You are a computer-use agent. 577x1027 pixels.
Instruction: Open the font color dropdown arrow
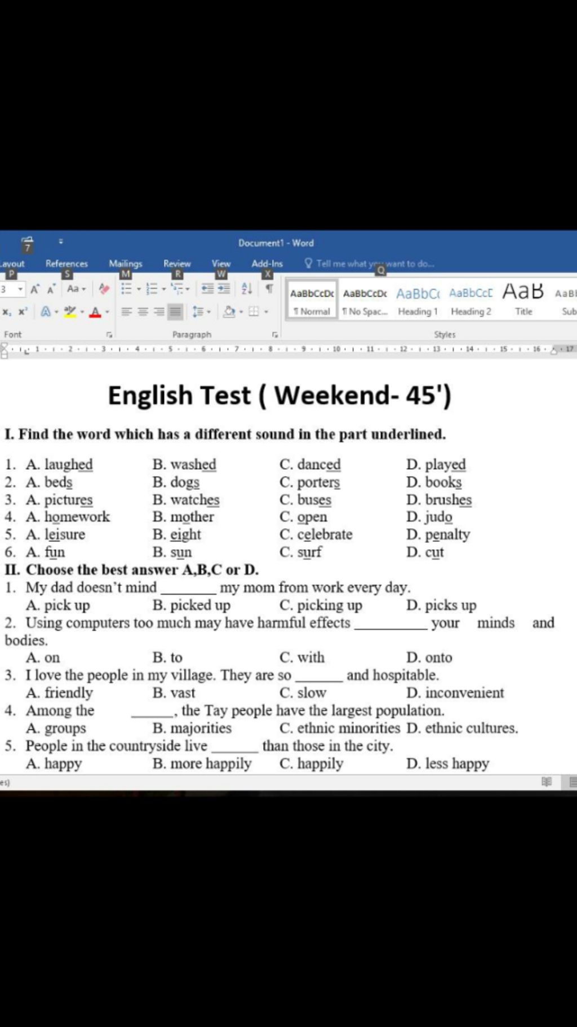pyautogui.click(x=106, y=311)
